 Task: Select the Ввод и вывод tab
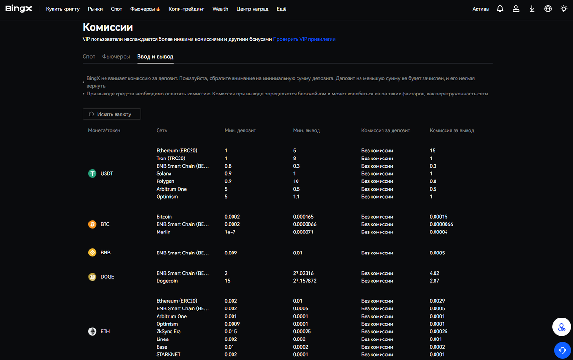(x=155, y=56)
